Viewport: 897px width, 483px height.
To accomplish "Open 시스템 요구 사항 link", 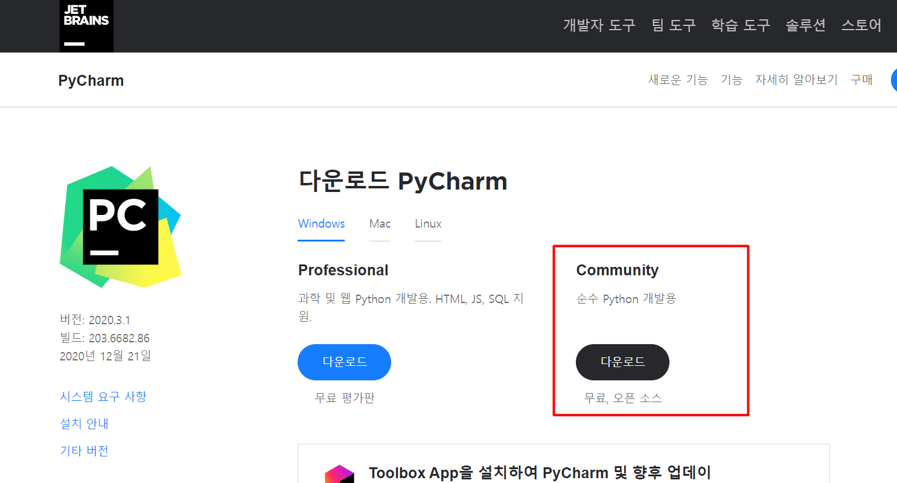I will 103,397.
